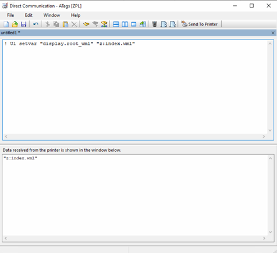The height and width of the screenshot is (253, 277).
Task: Close the untitled1 document tab
Action: click(x=273, y=33)
